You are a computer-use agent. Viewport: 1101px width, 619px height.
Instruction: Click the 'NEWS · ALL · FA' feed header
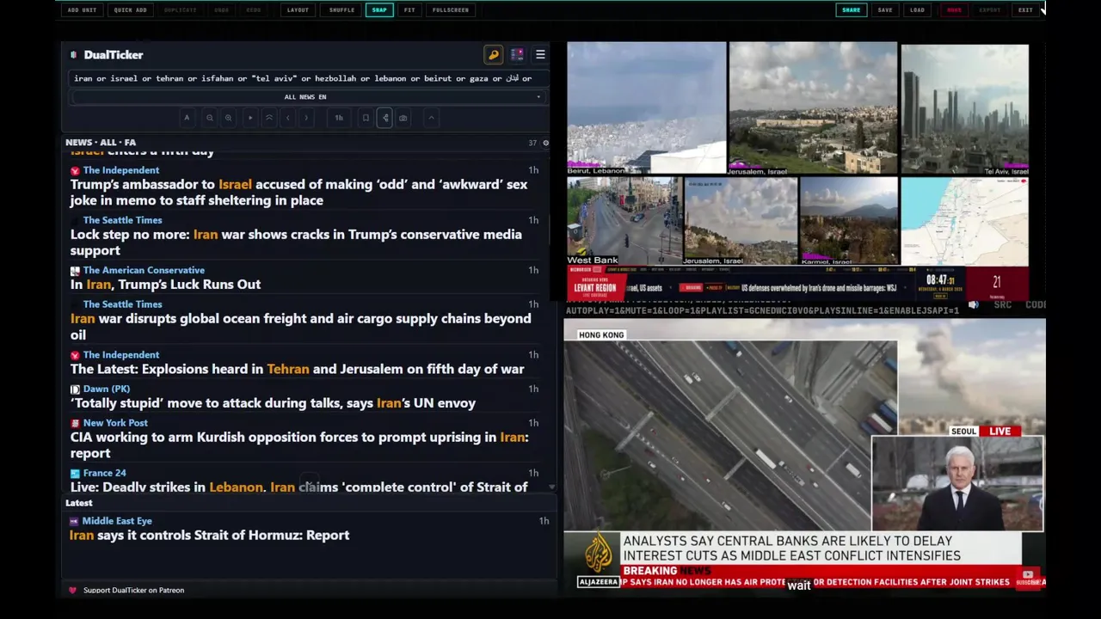(101, 143)
